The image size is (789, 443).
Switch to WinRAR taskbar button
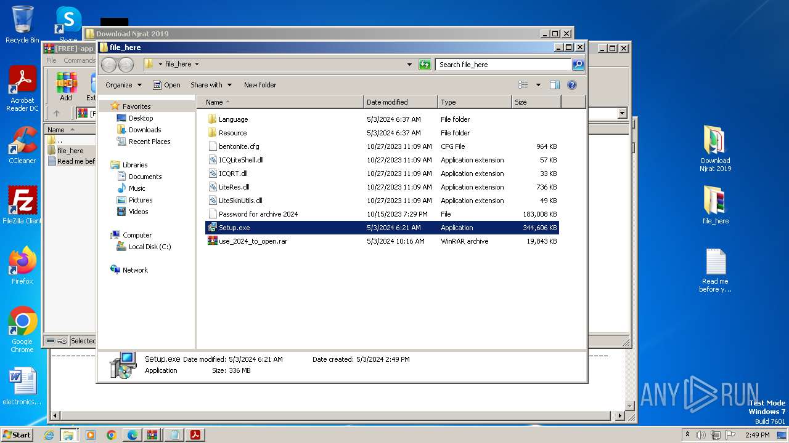pyautogui.click(x=152, y=435)
